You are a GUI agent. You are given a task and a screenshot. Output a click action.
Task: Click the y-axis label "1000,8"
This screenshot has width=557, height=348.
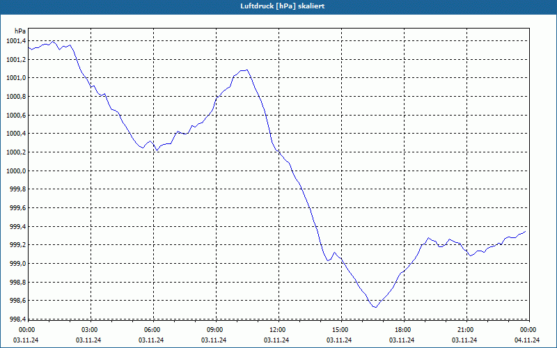click(x=16, y=97)
